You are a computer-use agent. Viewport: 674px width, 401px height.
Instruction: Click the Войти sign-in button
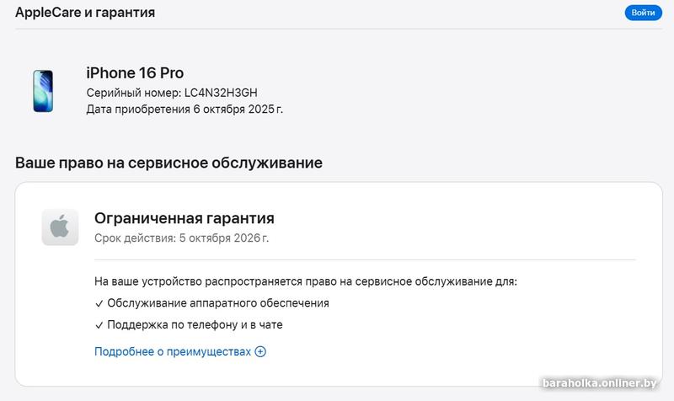click(643, 13)
